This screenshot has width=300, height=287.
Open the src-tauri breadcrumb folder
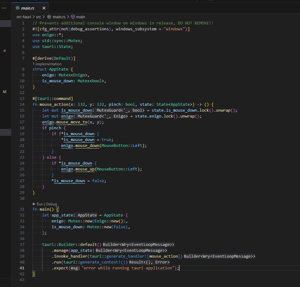tap(24, 17)
